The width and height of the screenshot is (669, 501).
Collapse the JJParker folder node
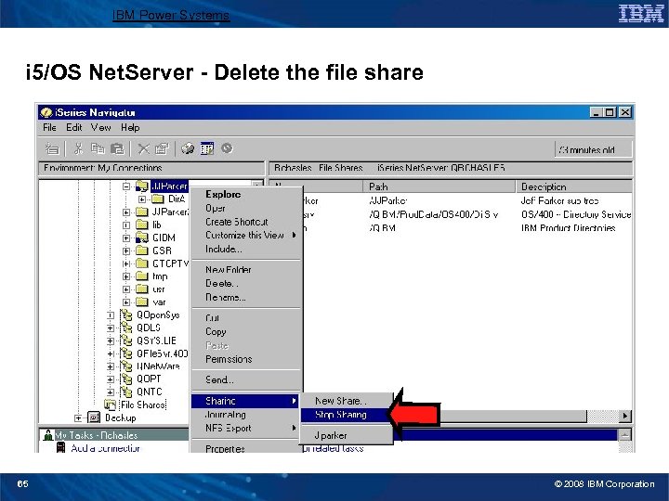tap(125, 186)
